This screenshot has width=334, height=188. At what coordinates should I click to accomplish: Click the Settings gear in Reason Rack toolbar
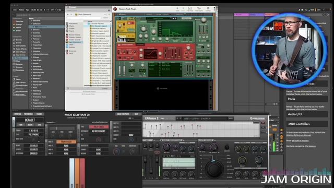tap(208, 9)
